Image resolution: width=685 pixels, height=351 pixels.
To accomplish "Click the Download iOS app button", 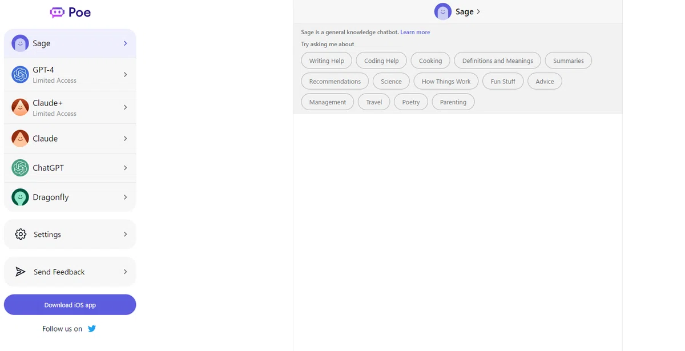I will tap(70, 305).
